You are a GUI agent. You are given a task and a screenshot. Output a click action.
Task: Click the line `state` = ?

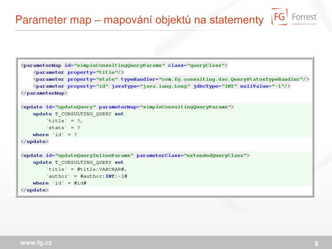(63, 128)
